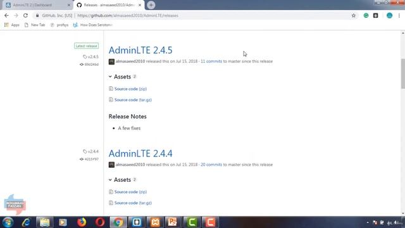Launch Firefox from taskbar
This screenshot has height=228, width=405.
[x=82, y=222]
